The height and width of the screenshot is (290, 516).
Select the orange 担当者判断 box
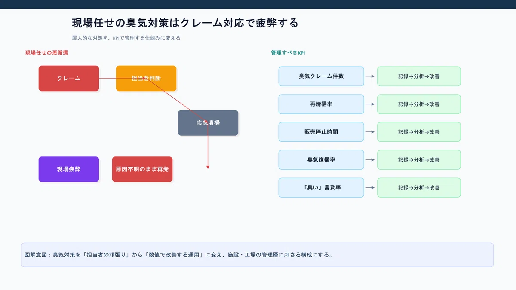[x=146, y=78]
